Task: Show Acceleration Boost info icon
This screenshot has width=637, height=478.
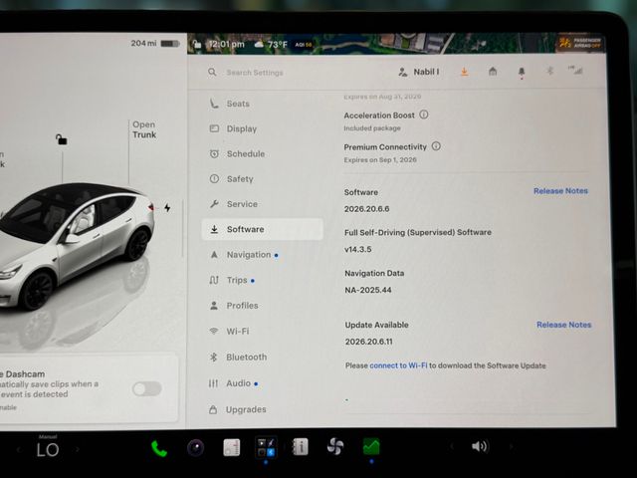Action: point(424,115)
